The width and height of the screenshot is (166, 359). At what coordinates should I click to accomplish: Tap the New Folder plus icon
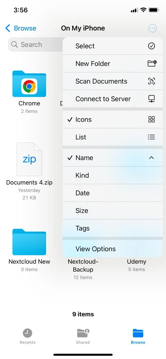pyautogui.click(x=152, y=64)
